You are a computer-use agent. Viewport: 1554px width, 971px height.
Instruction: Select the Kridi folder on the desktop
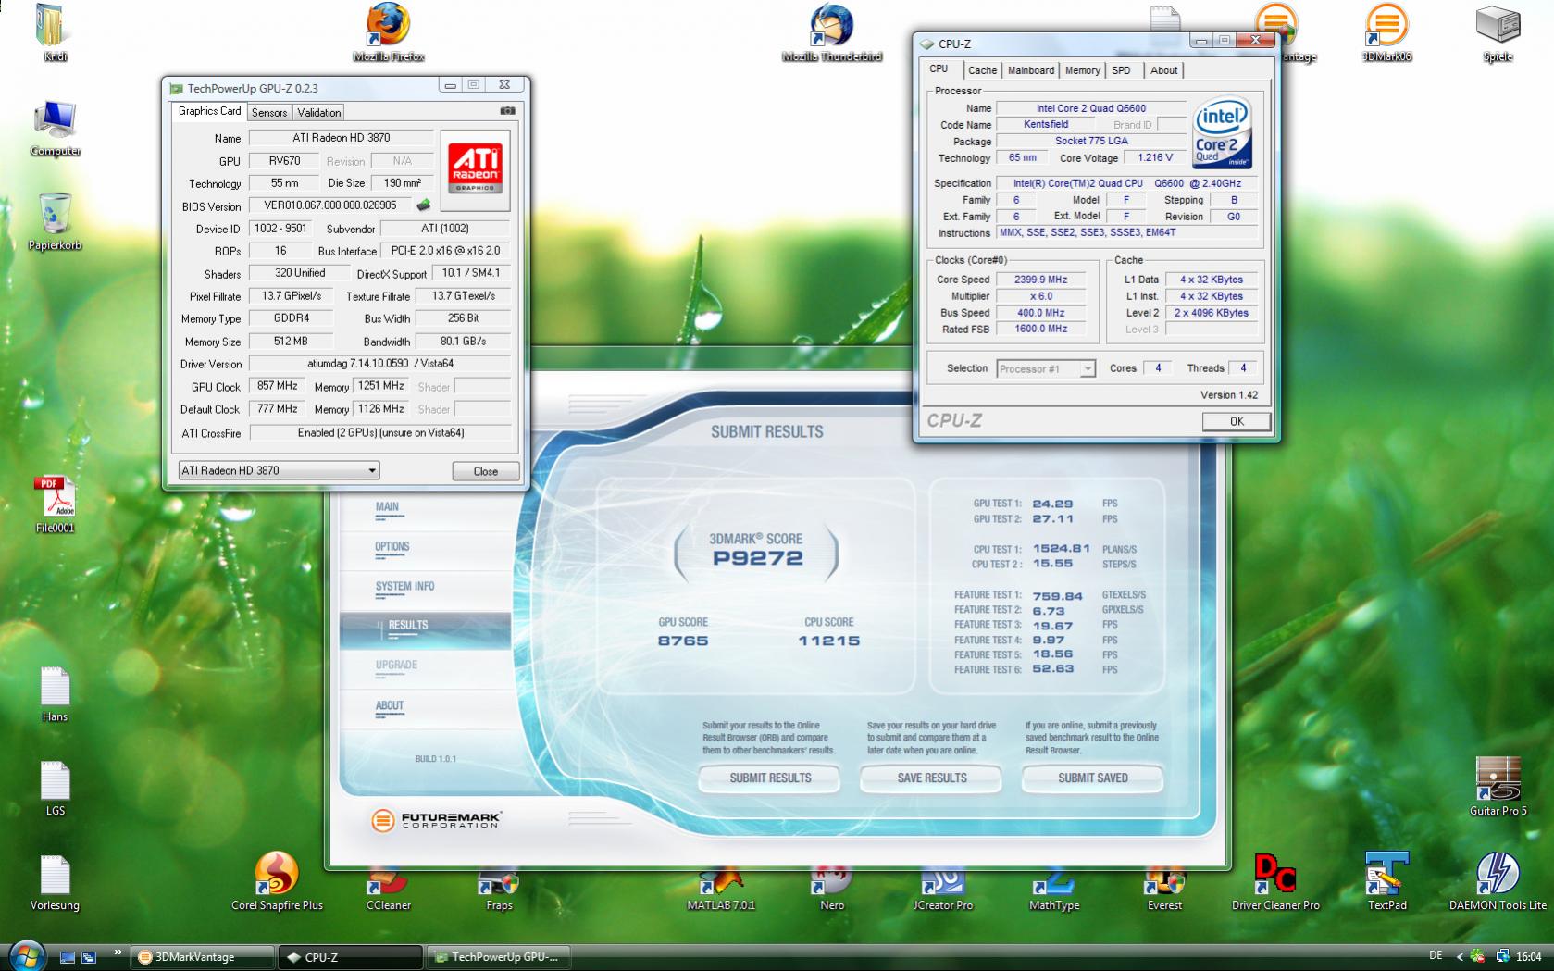(x=55, y=31)
